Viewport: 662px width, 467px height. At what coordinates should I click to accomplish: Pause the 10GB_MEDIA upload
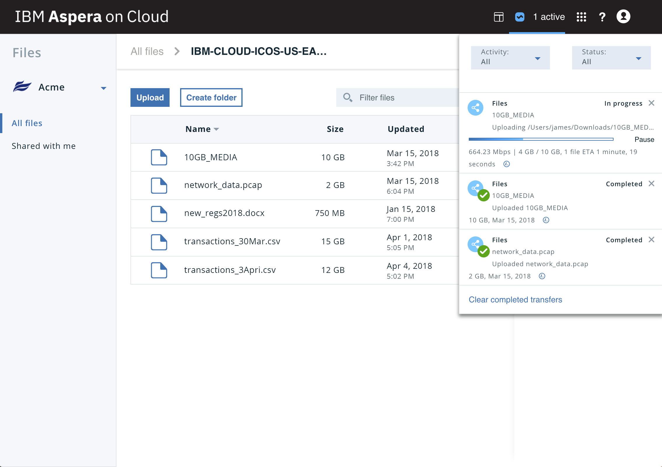coord(644,140)
